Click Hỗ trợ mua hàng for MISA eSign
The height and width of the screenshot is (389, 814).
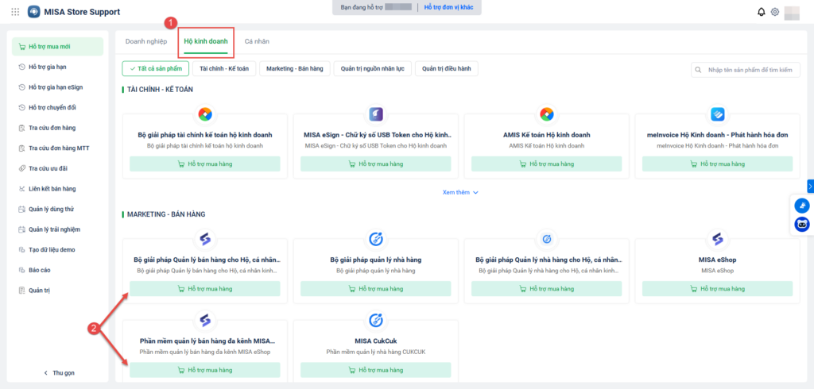(x=376, y=164)
